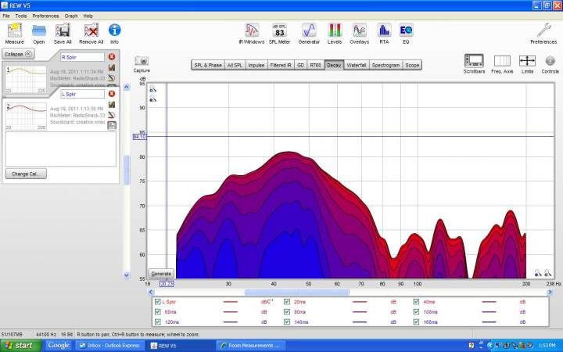This screenshot has width=563, height=352.
Task: Open the Graph menu
Action: (71, 16)
